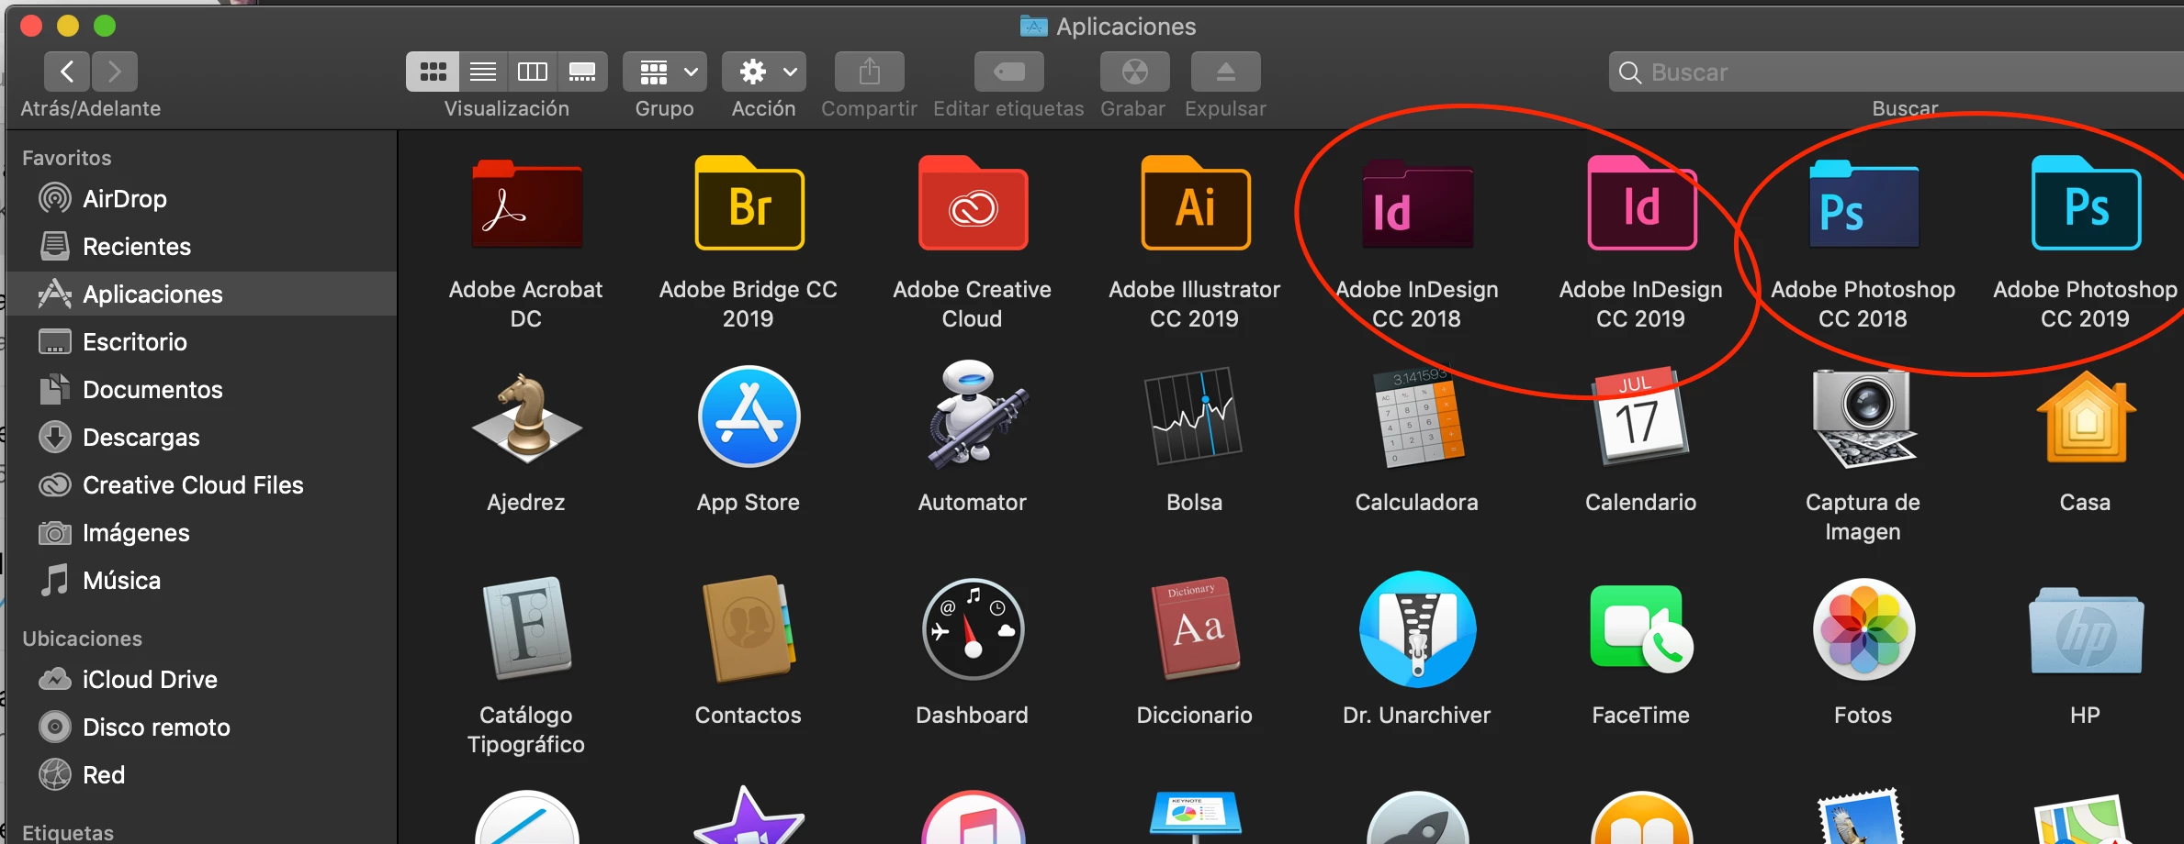
Task: Select the Calculadora app icon
Action: pos(1417,417)
